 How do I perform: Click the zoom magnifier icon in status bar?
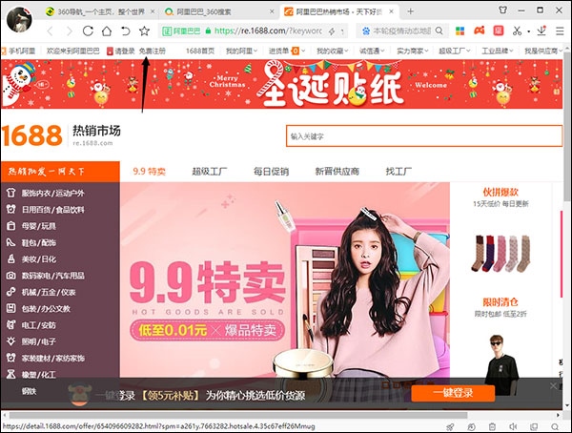point(555,426)
